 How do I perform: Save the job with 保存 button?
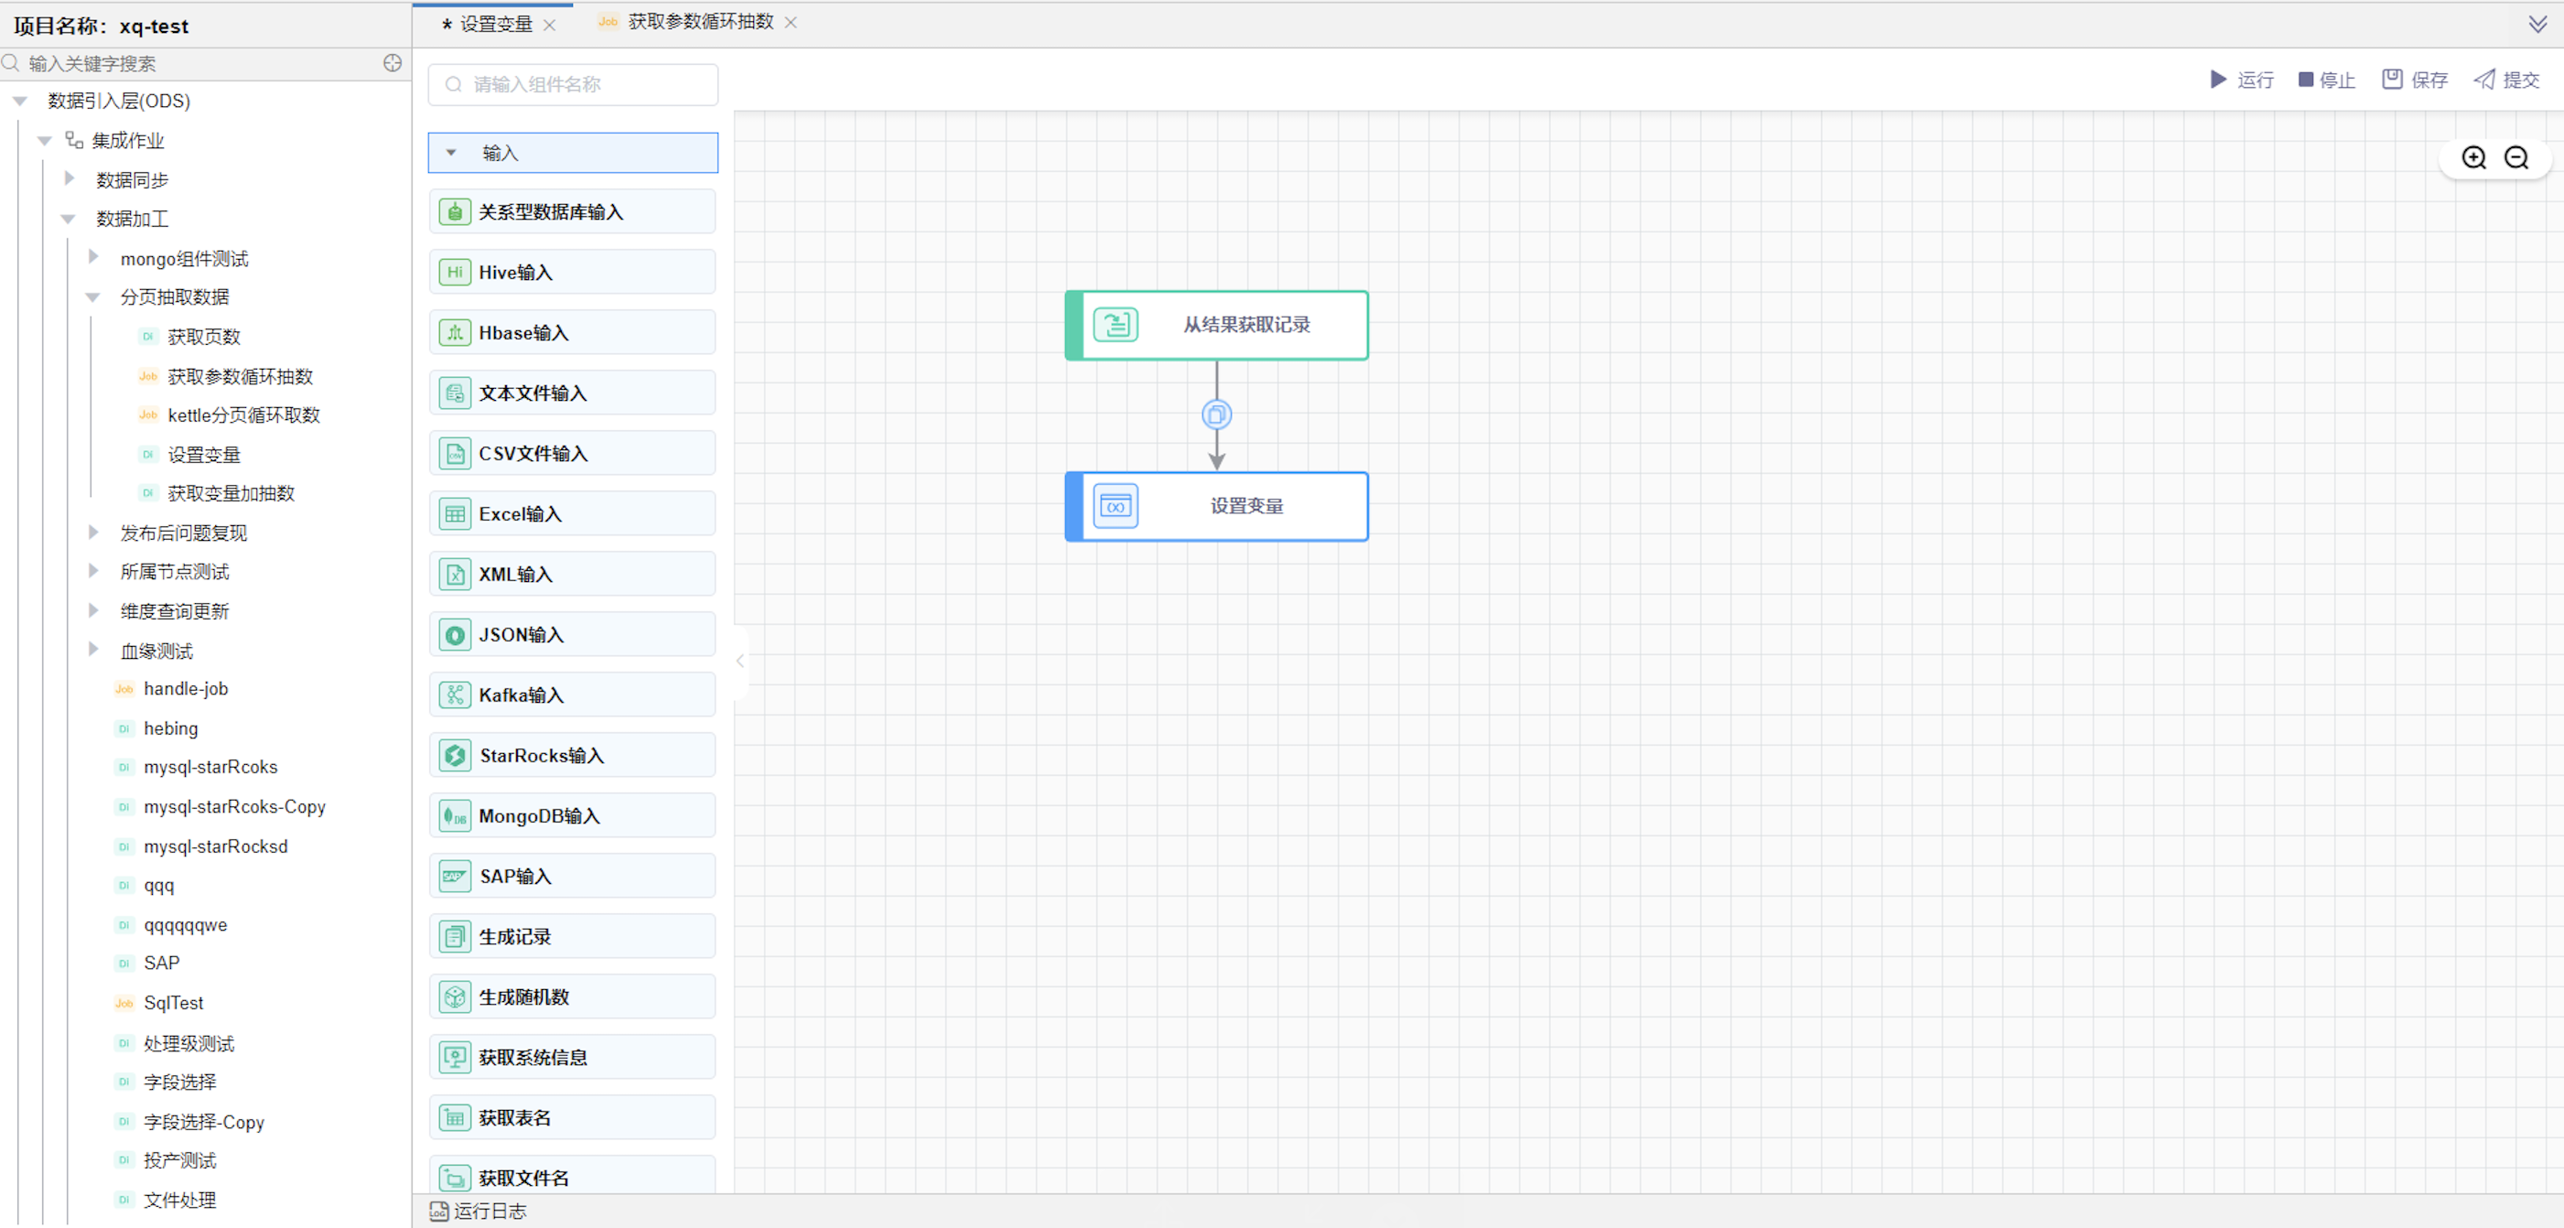pyautogui.click(x=2414, y=80)
